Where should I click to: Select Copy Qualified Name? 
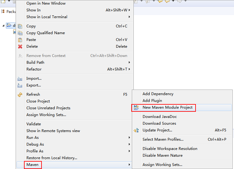[x=75, y=33]
